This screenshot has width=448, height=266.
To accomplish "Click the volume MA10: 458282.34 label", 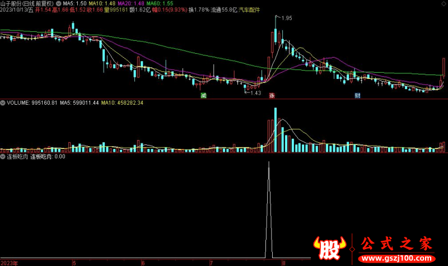I will pos(122,103).
